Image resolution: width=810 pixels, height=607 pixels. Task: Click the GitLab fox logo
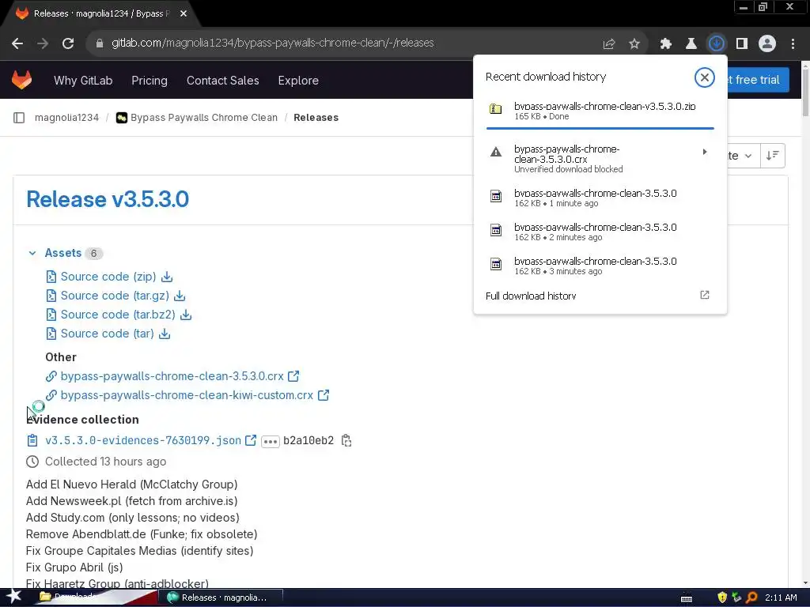[21, 80]
